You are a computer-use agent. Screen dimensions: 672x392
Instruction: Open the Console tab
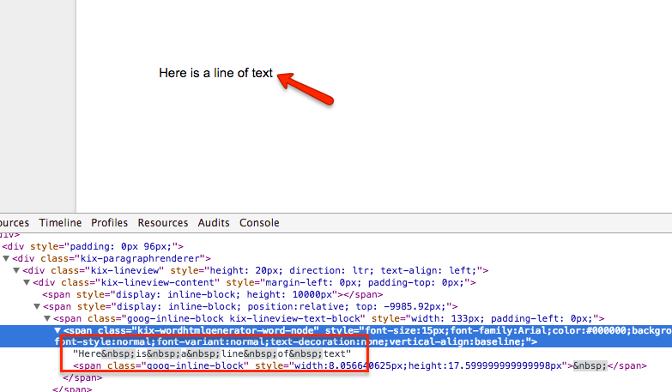(259, 222)
